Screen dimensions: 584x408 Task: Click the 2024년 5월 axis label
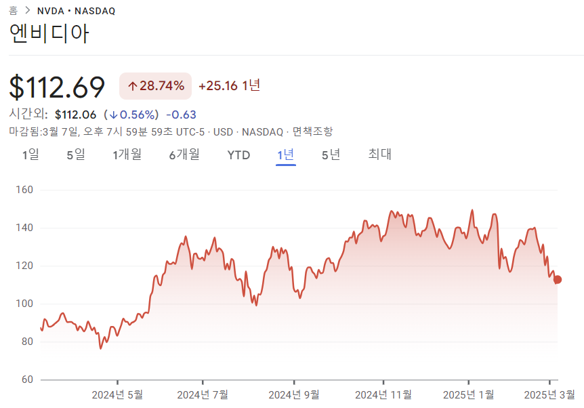tap(117, 394)
